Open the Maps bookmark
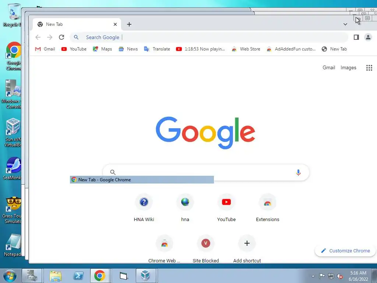The image size is (377, 283). point(102,49)
